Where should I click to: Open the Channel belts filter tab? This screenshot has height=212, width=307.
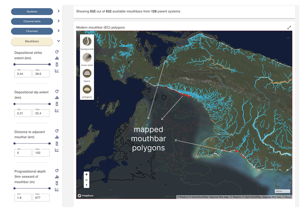[x=32, y=21]
